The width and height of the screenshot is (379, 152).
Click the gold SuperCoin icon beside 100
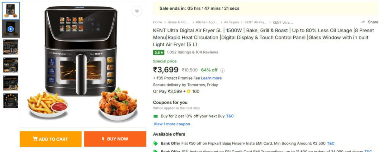(x=189, y=91)
